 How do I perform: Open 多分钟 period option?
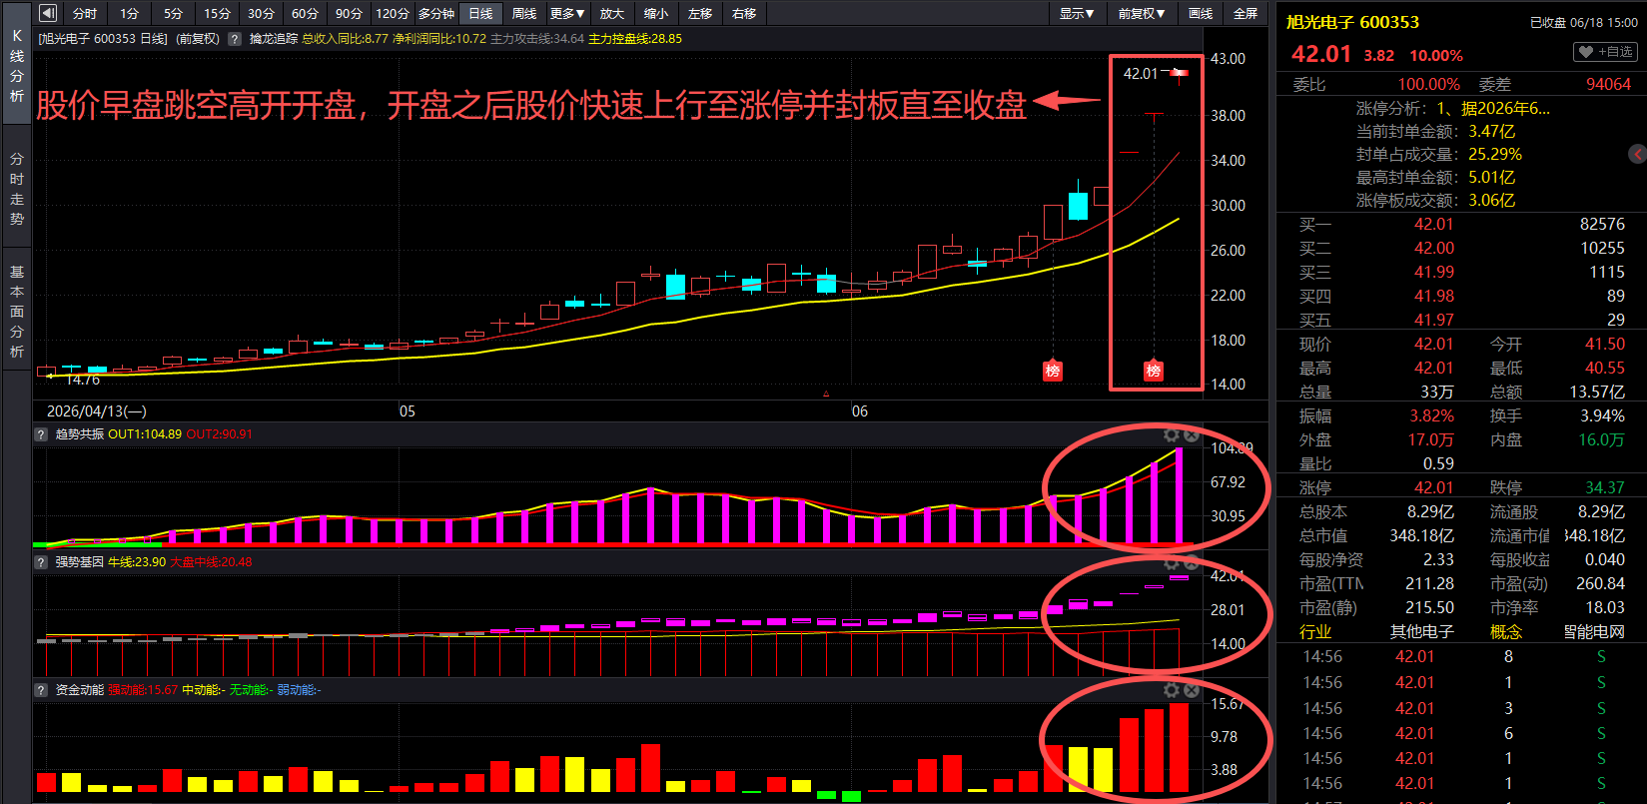[x=436, y=13]
